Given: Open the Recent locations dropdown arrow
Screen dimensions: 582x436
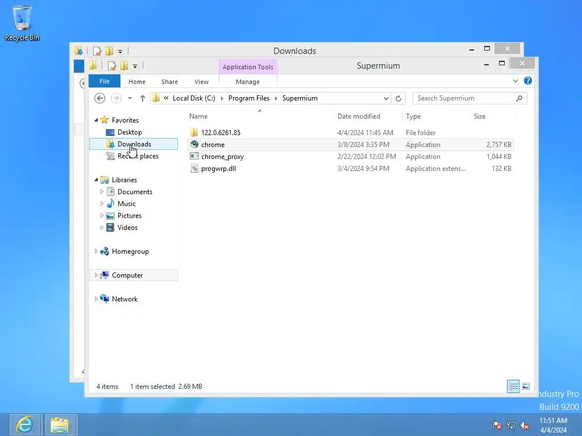Looking at the screenshot, I should pyautogui.click(x=130, y=98).
